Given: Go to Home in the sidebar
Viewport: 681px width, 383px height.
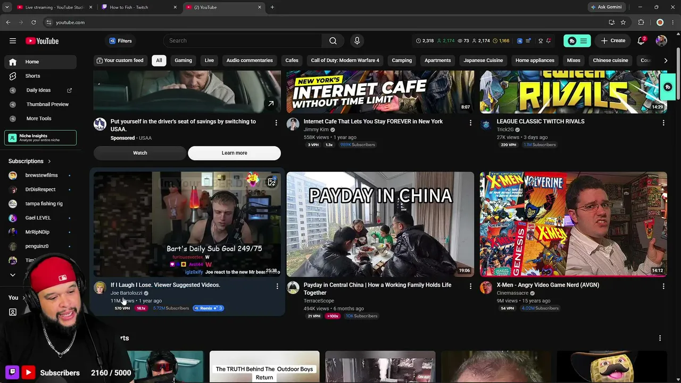Looking at the screenshot, I should coord(40,62).
